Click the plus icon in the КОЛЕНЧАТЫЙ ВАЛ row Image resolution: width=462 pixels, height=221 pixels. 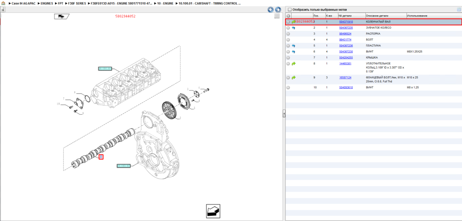(x=288, y=22)
